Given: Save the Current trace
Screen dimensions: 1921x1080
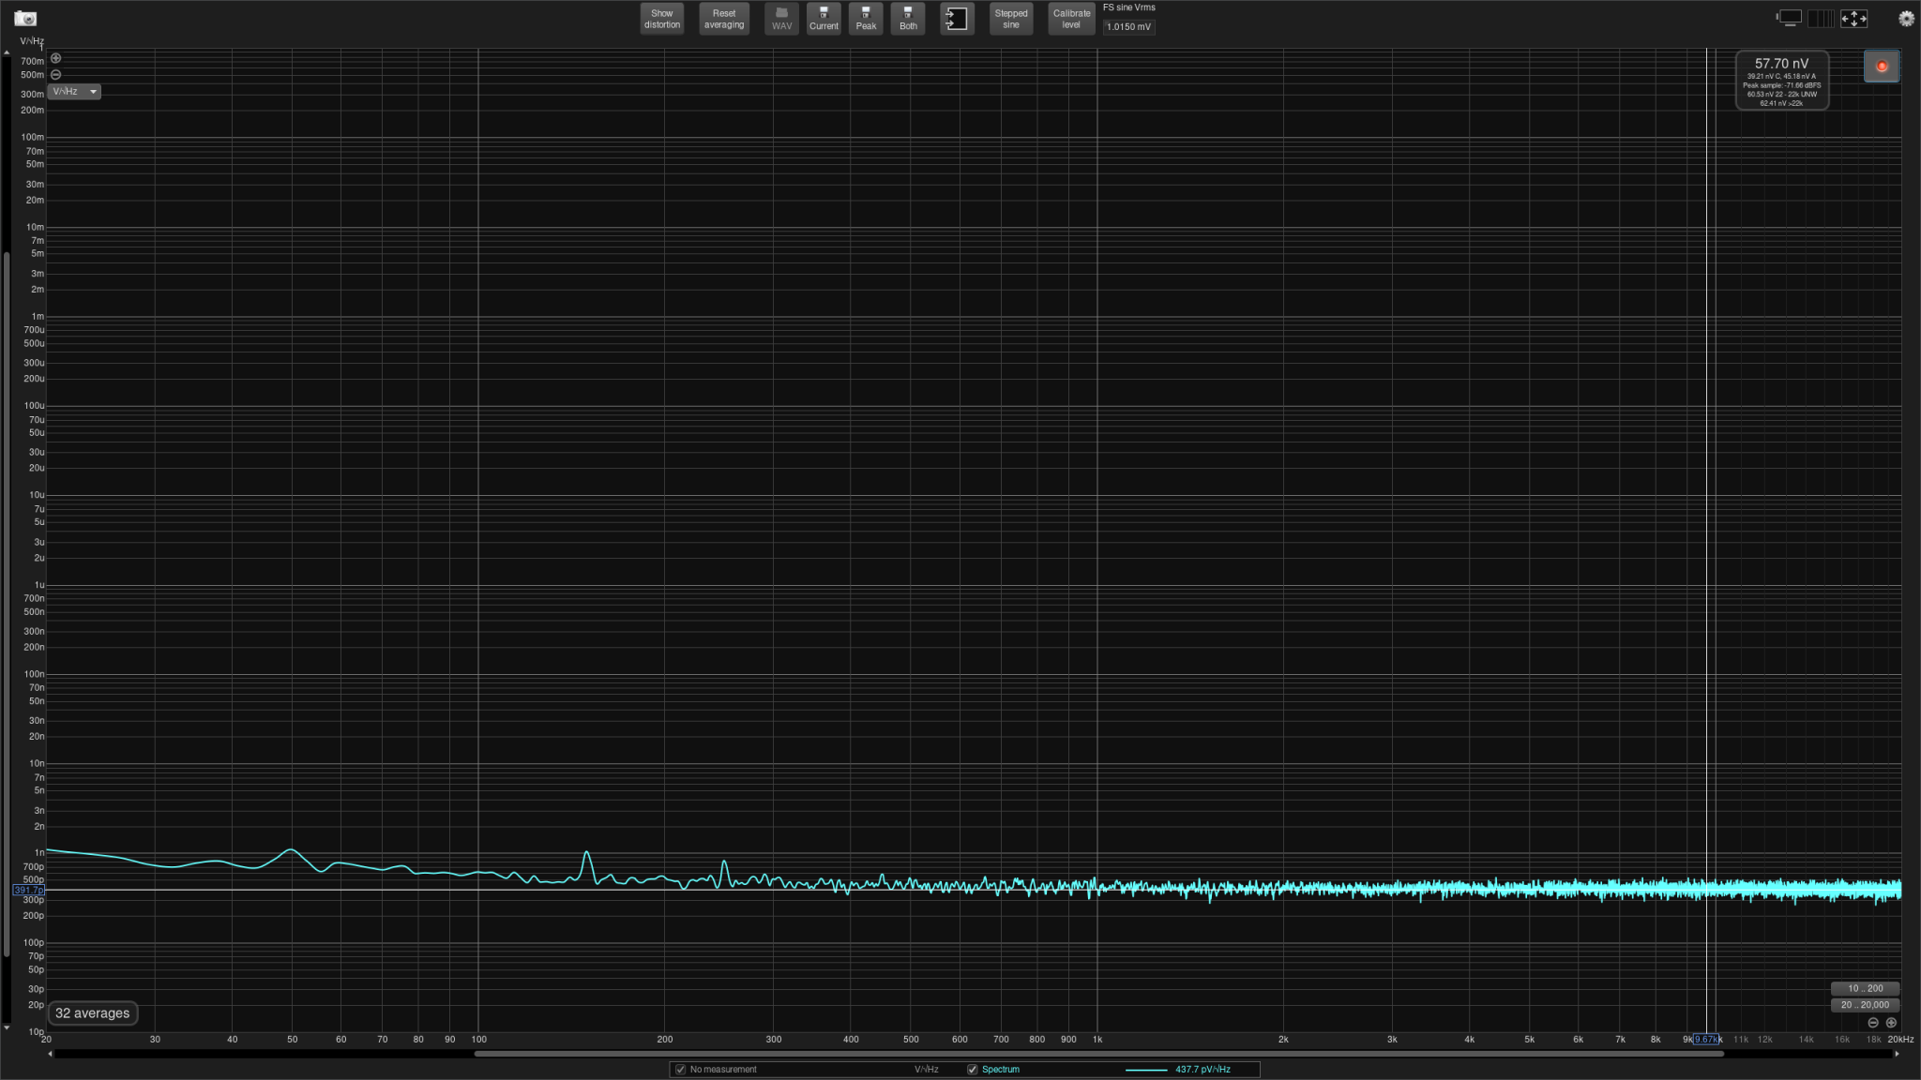Looking at the screenshot, I should coord(824,19).
